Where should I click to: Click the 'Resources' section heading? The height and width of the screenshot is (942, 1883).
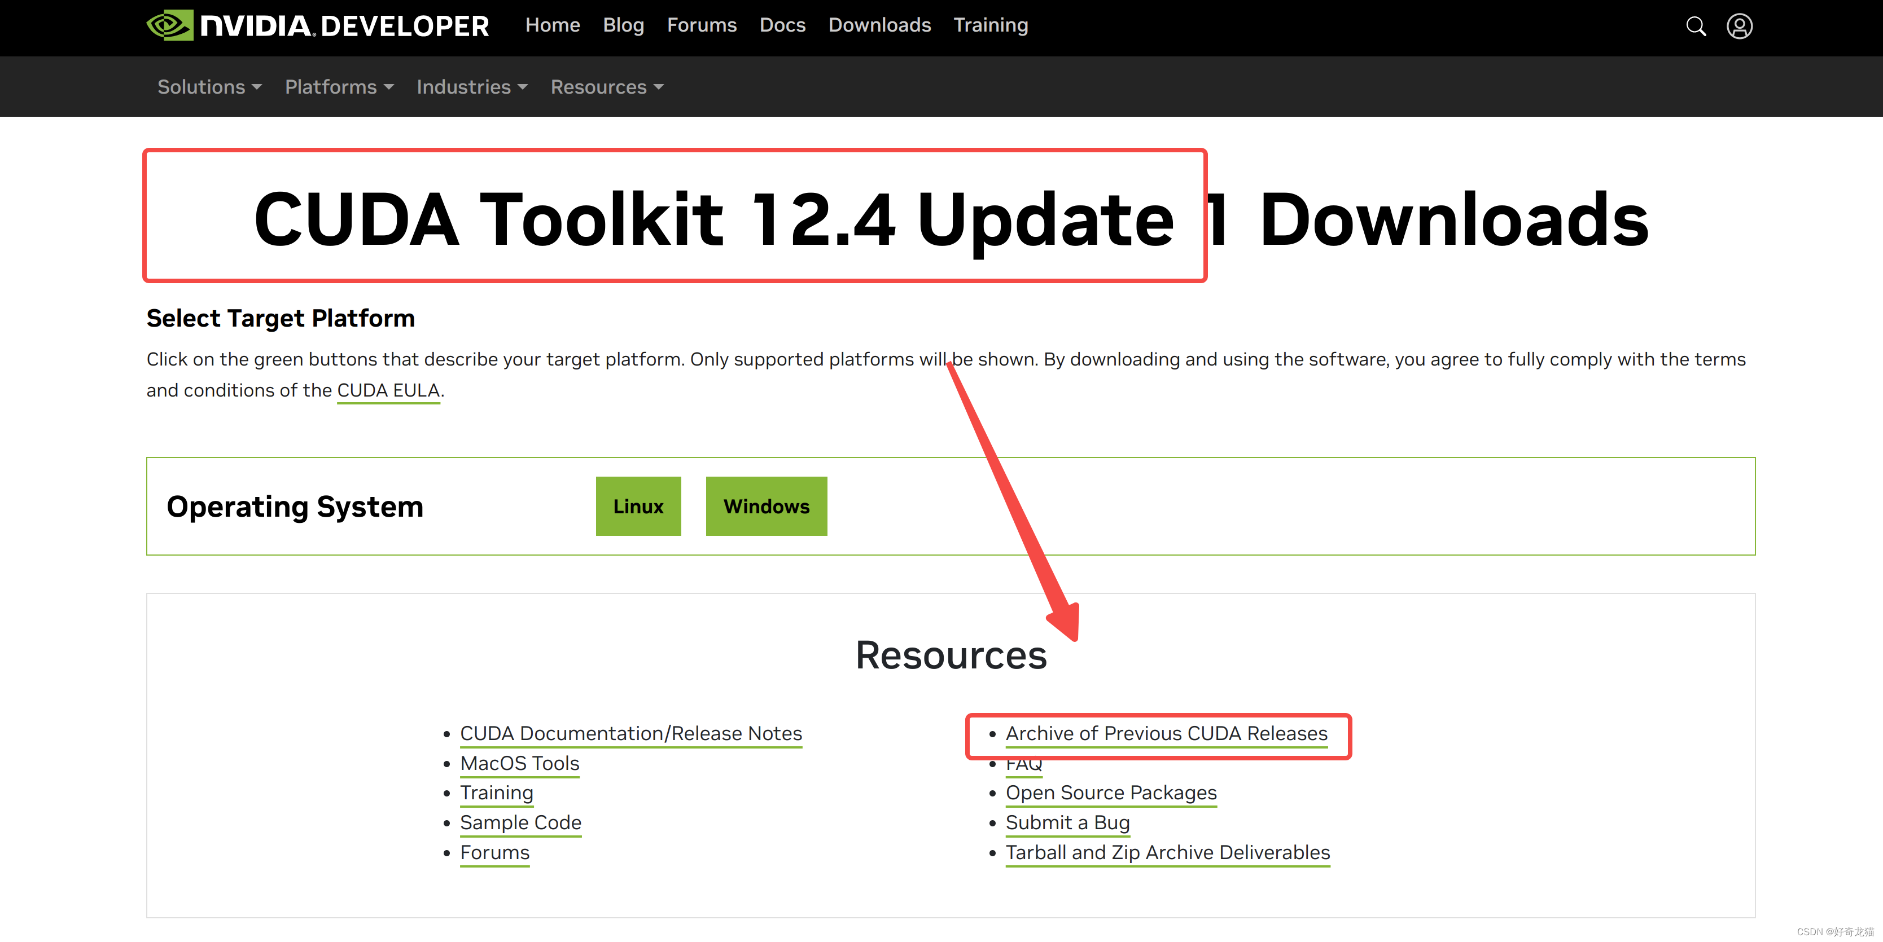point(951,655)
